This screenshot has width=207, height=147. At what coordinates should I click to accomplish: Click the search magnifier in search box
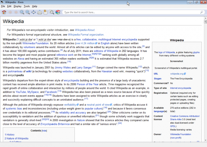[x=202, y=12]
